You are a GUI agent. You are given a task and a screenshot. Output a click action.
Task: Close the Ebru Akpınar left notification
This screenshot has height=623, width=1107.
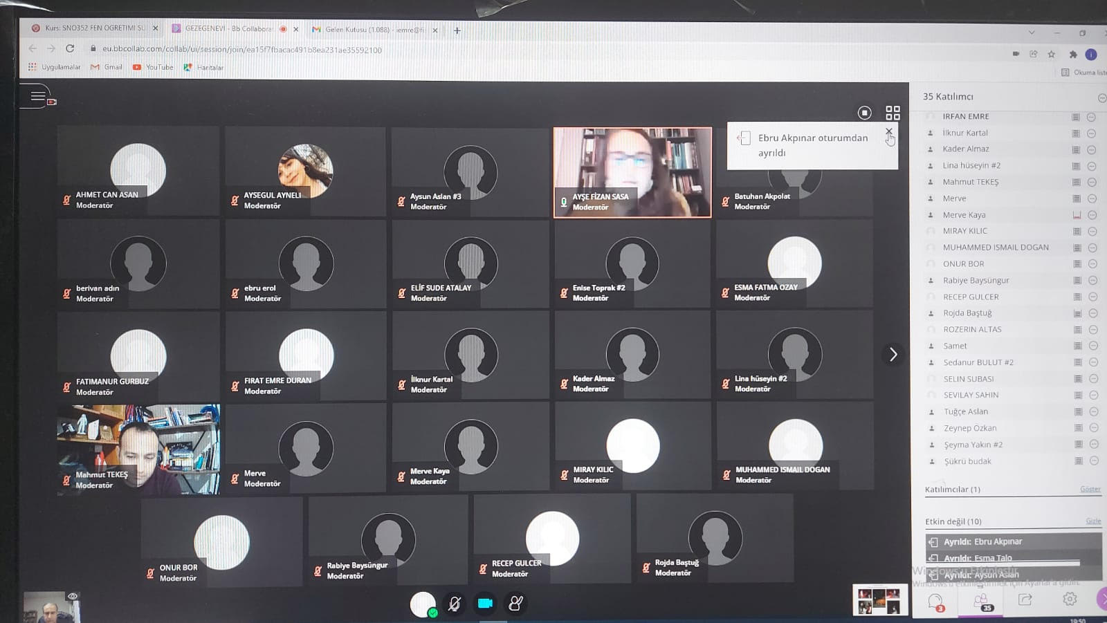(x=889, y=131)
